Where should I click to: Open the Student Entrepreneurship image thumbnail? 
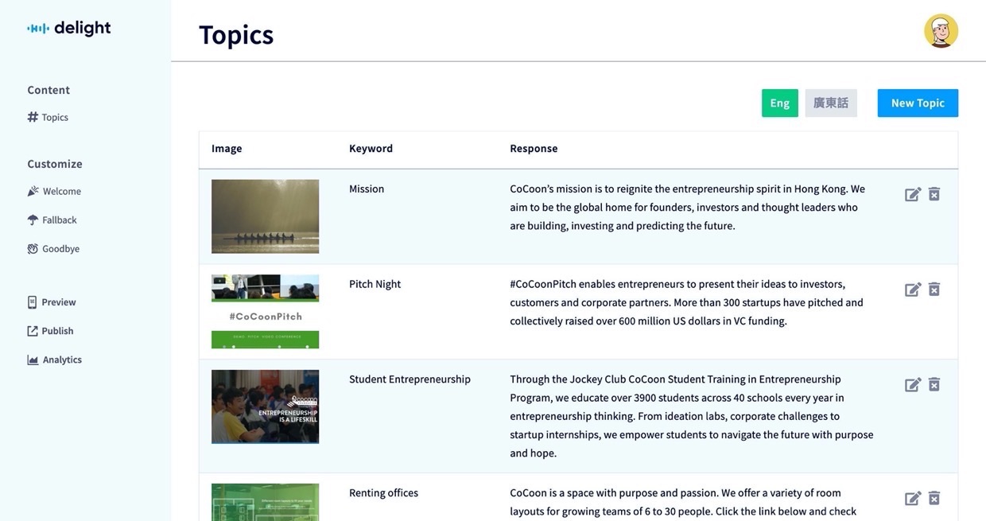point(265,406)
